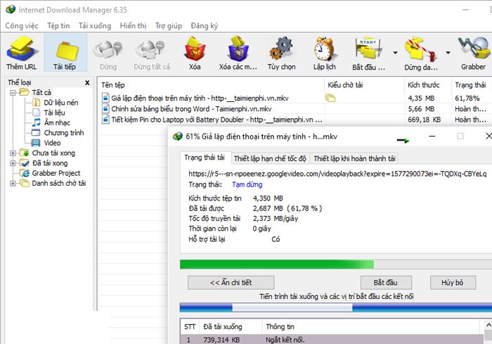Click the Tạm dừng status text

[247, 185]
